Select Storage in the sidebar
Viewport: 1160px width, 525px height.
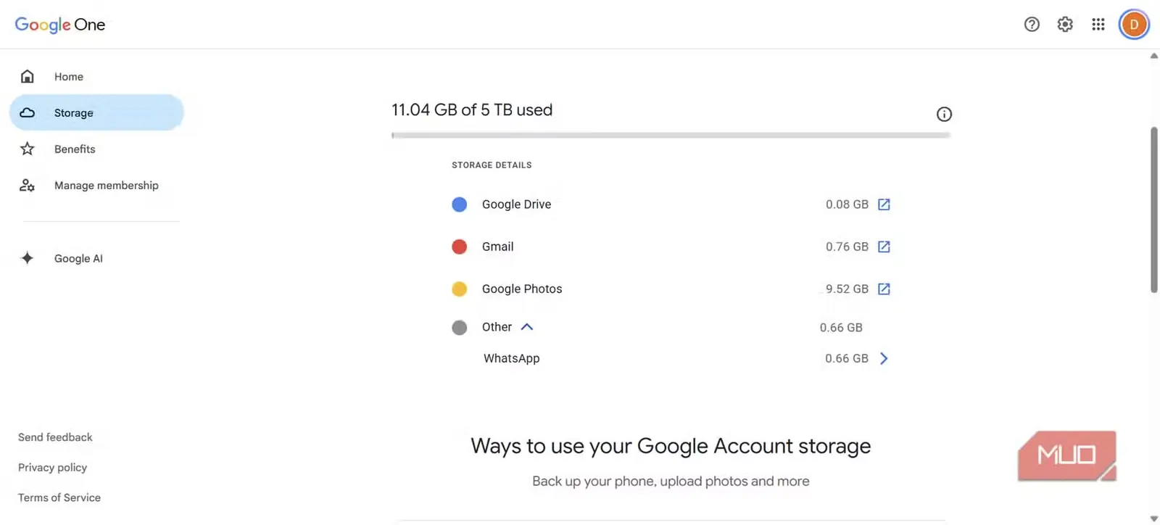point(96,112)
